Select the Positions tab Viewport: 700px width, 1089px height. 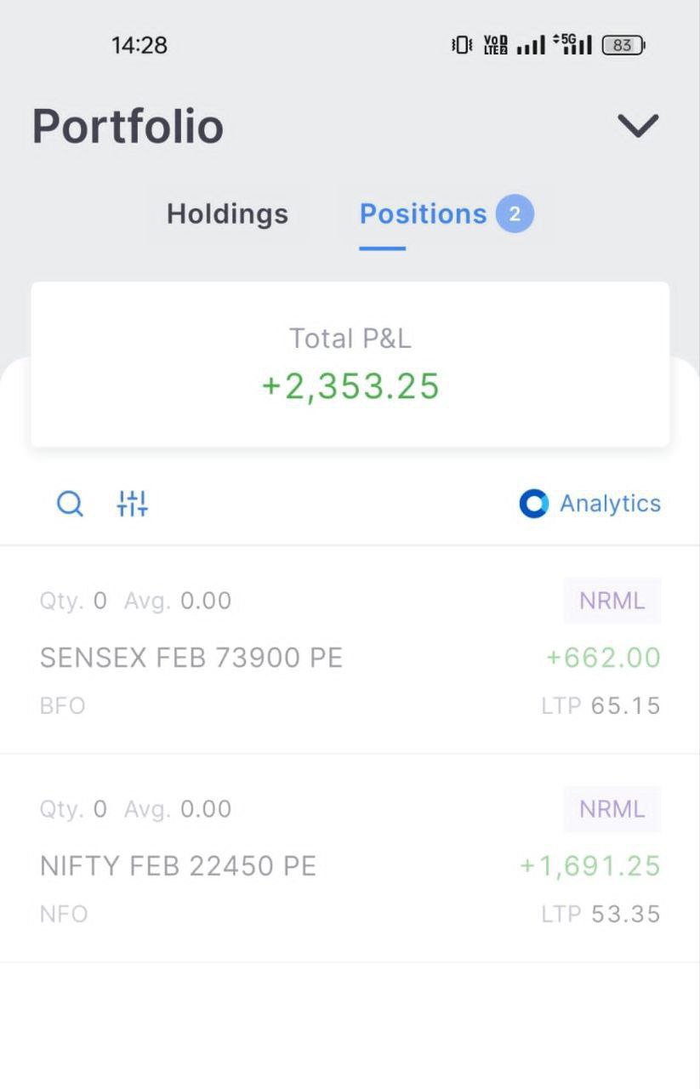(423, 214)
